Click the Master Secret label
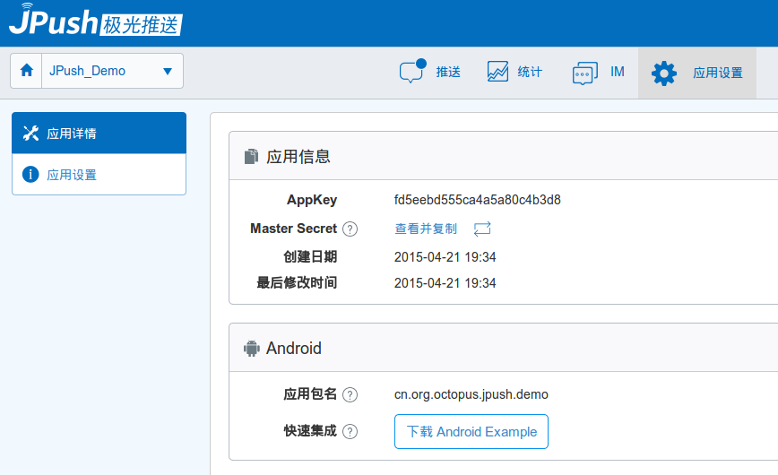Image resolution: width=778 pixels, height=475 pixels. coord(293,229)
